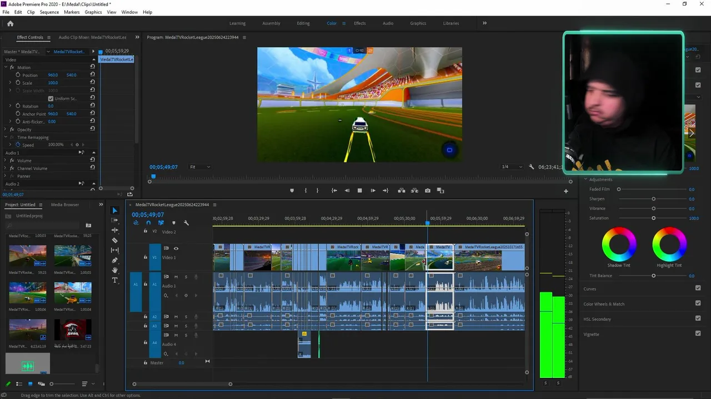Open the Audio Clip Mixer tab
711x399 pixels.
92,37
